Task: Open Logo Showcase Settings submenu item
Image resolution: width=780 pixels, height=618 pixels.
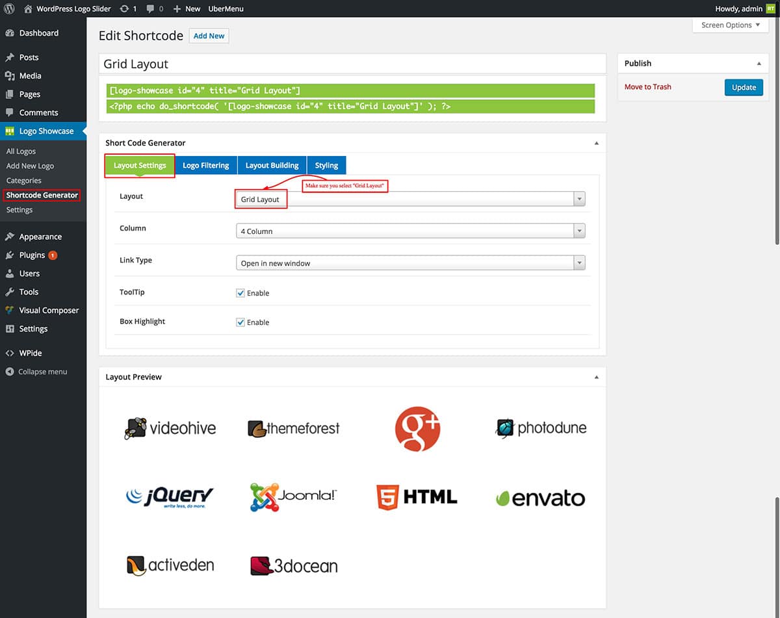Action: click(x=19, y=210)
